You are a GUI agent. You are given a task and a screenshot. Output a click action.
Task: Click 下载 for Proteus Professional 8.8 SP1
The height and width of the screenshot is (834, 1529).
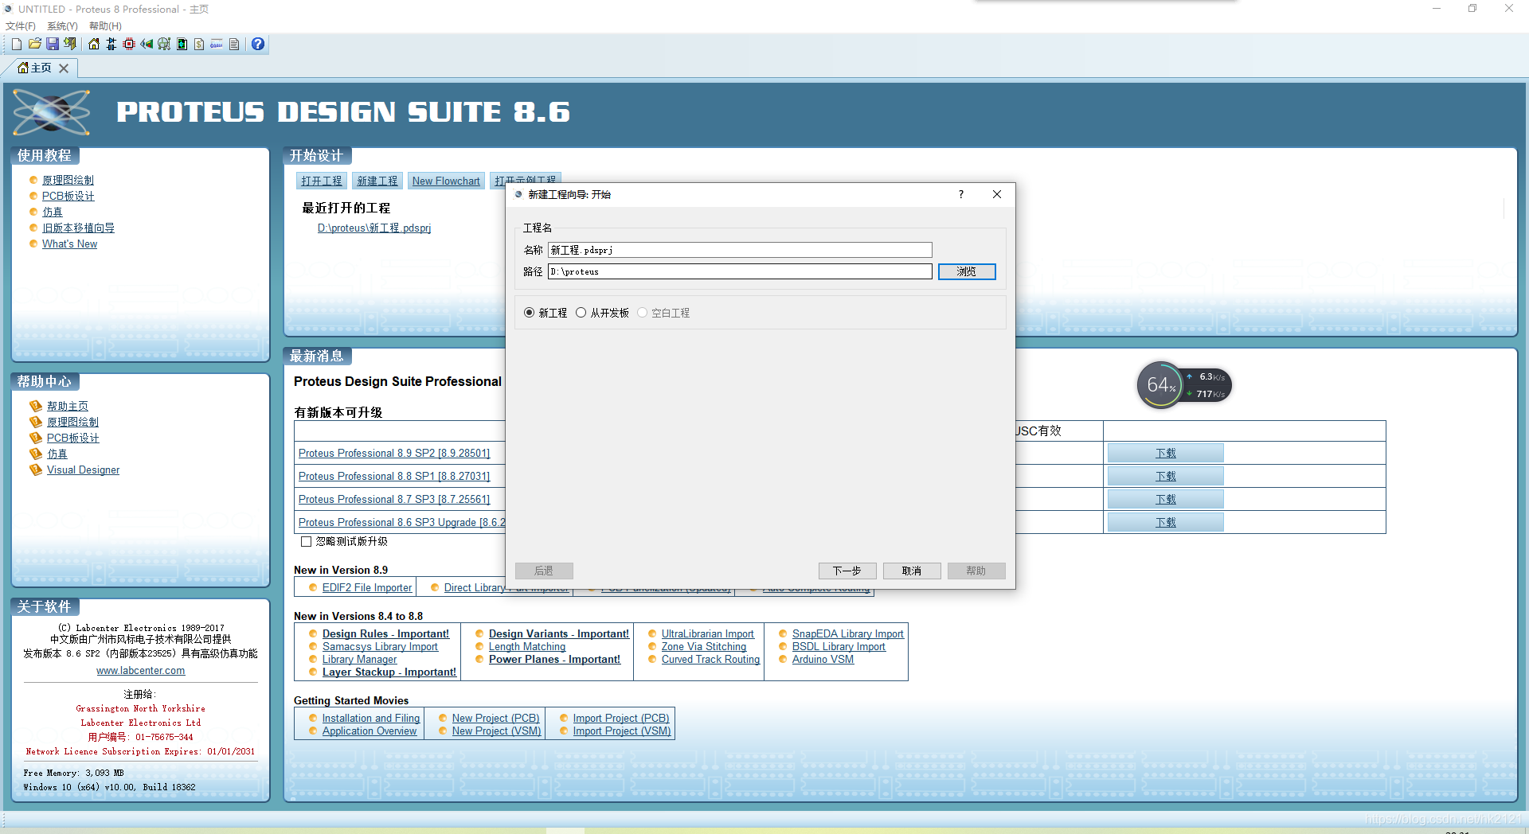[1166, 477]
